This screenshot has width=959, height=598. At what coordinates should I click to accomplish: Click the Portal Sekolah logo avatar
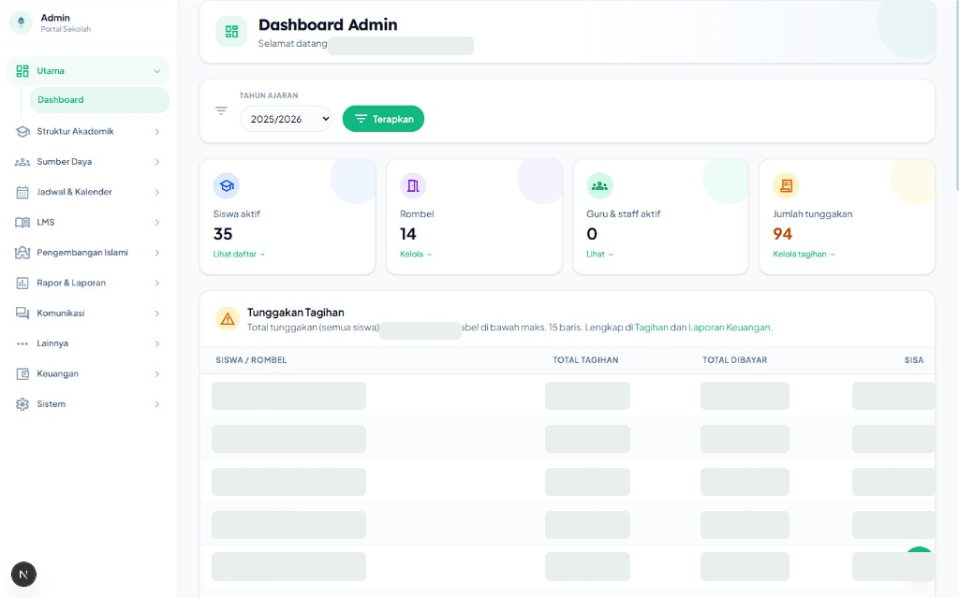point(22,22)
